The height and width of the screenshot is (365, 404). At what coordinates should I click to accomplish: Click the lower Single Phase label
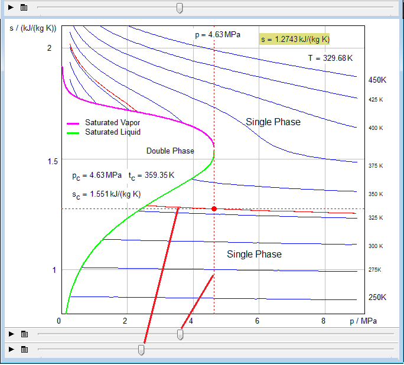click(254, 254)
